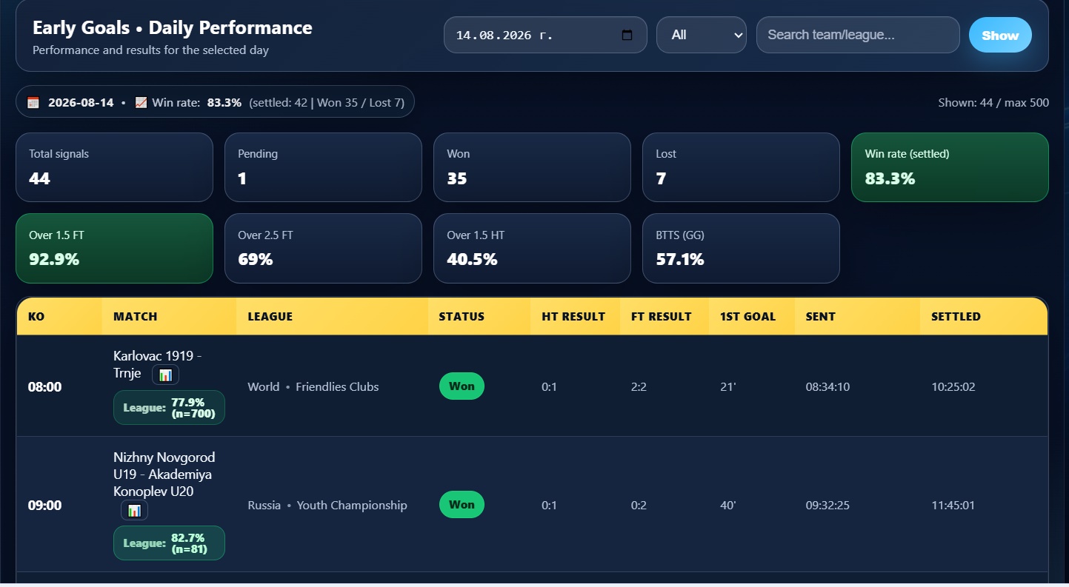1069x587 pixels.
Task: Click HT result 0:1 in Nizhny Novgorod row
Action: (x=550, y=505)
